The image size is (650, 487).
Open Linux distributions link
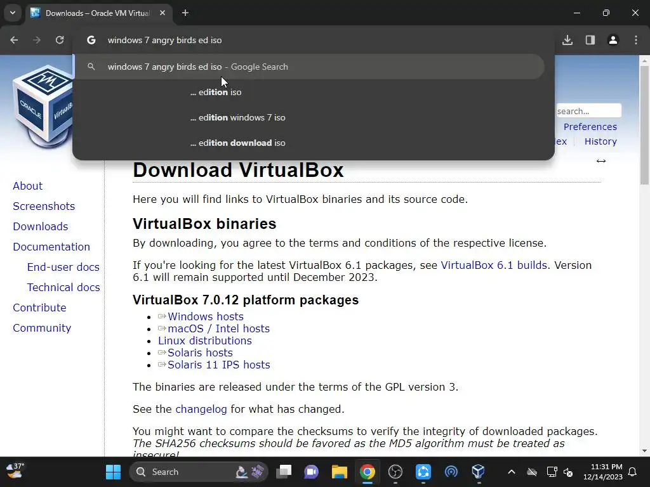click(x=205, y=341)
